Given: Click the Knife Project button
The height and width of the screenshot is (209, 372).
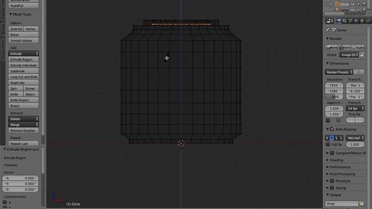Looking at the screenshot, I should pos(23,100).
